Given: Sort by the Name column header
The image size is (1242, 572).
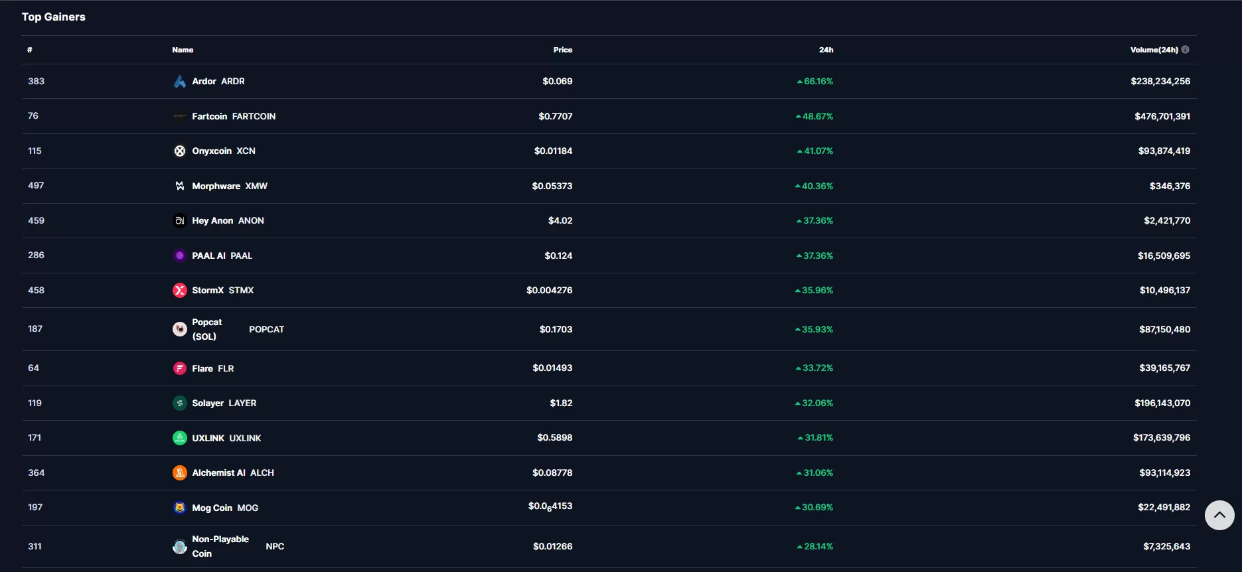Looking at the screenshot, I should 183,50.
